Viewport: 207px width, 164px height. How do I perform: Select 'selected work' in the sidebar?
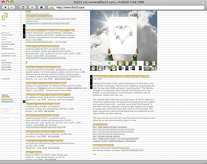point(9,56)
